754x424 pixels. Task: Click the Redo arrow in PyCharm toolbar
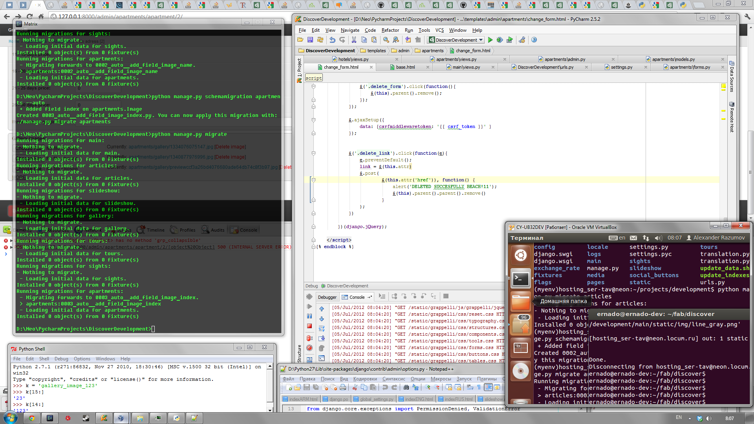[342, 40]
